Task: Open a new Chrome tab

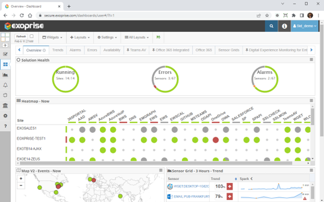Action: click(69, 6)
